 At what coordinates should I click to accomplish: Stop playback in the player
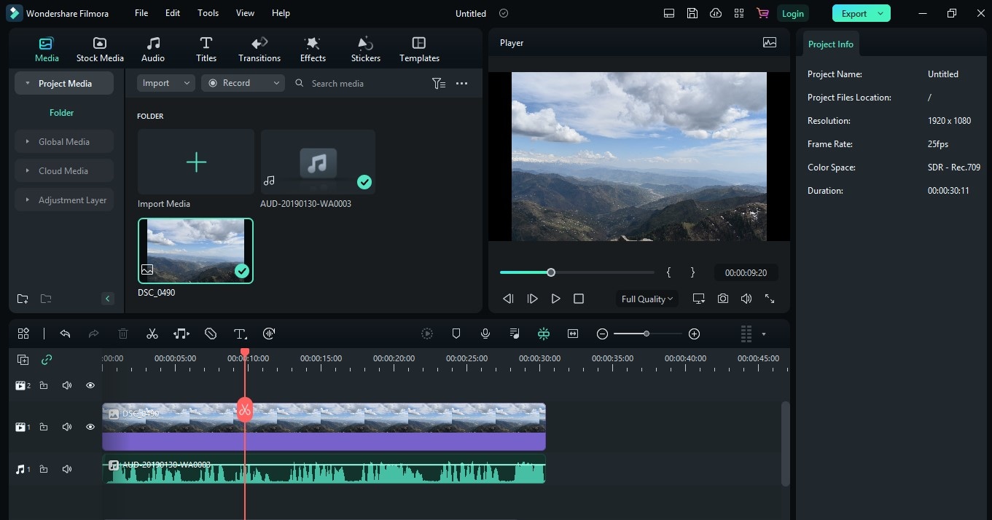(579, 299)
